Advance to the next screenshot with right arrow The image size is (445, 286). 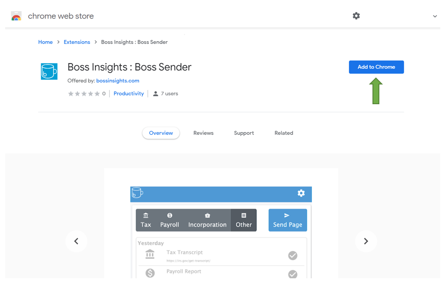(x=366, y=241)
